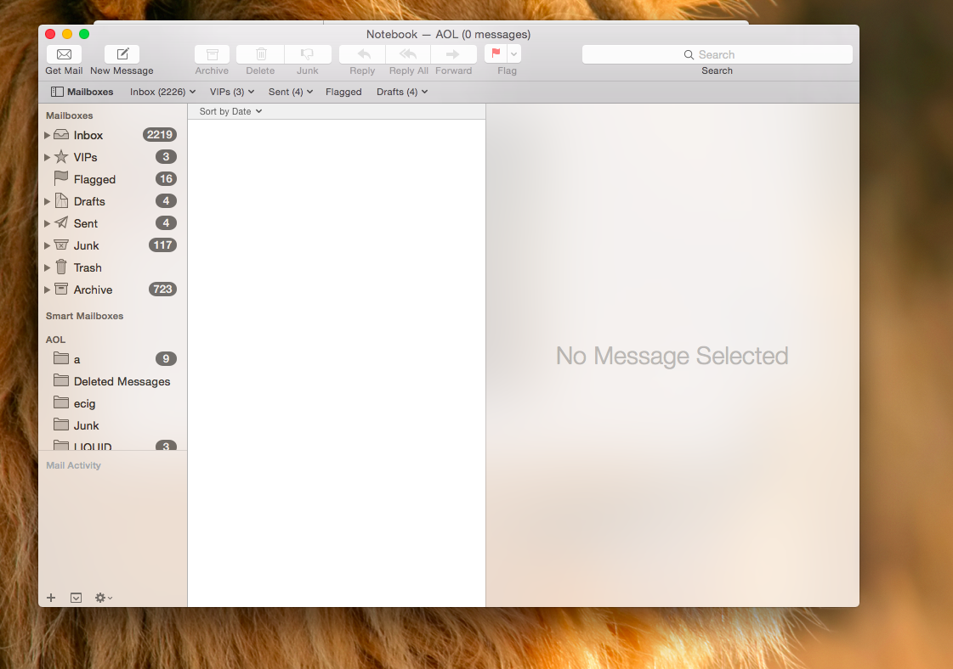
Task: Open the ecig folder
Action: [x=112, y=404]
